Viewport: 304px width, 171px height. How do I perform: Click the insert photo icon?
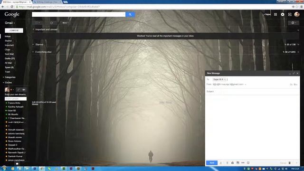237,163
